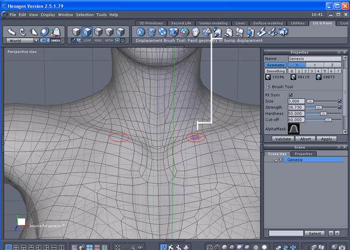
Task: Open the World coordinate dropdown
Action: point(22,41)
